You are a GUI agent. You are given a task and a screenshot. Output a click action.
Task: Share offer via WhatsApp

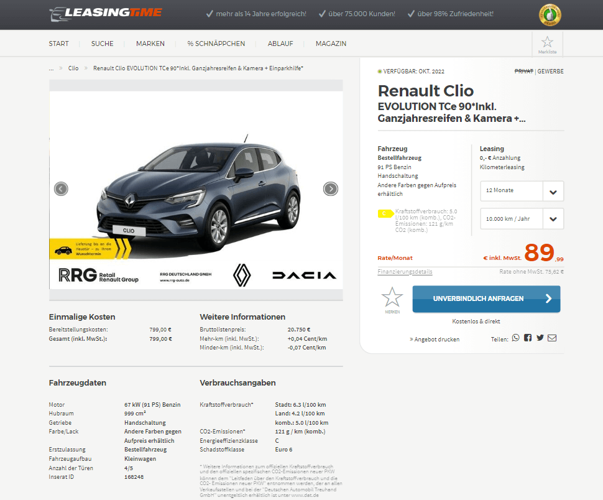[x=516, y=338]
